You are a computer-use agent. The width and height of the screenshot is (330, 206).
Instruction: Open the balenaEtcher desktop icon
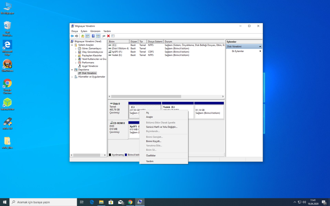[x=7, y=103]
